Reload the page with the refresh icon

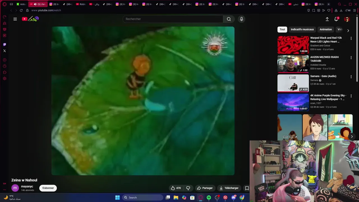21,10
